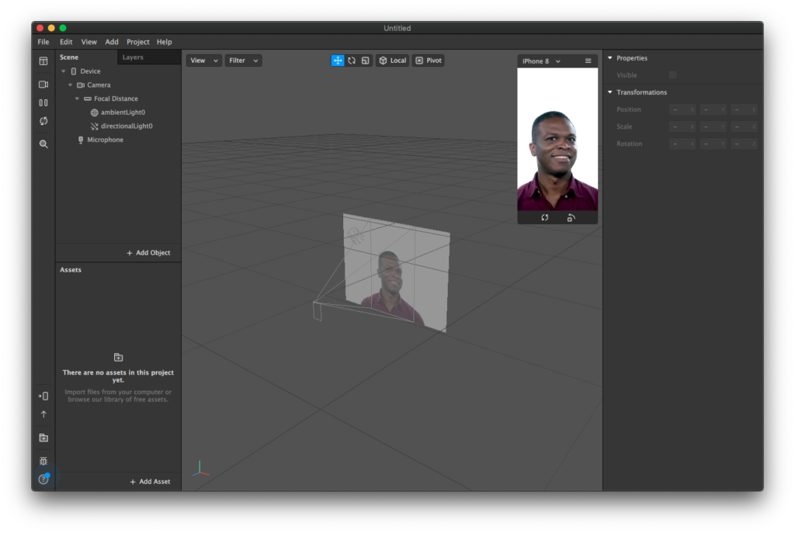This screenshot has height=533, width=795.
Task: Click the simulator phone preview image
Action: [x=557, y=140]
